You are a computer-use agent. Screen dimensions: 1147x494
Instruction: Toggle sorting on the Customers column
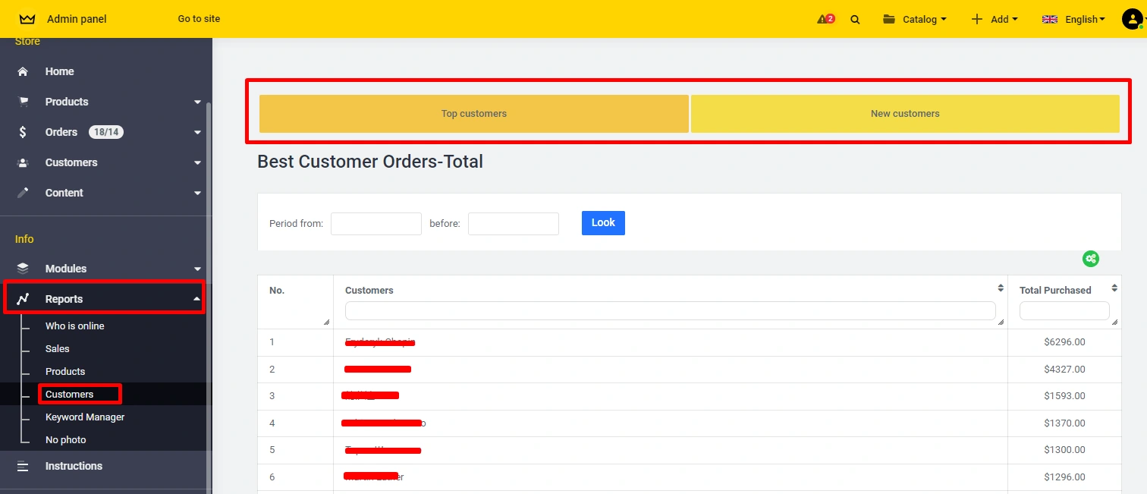(1000, 288)
